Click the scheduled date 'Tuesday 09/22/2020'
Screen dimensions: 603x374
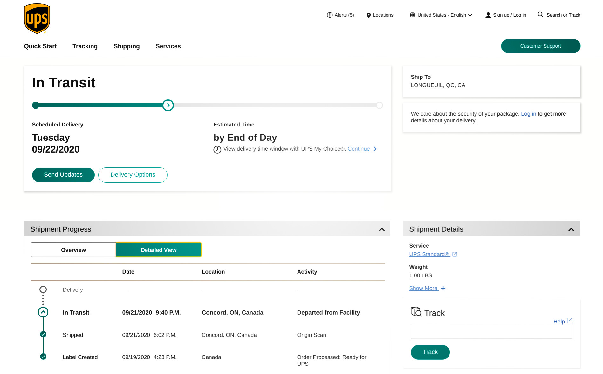point(56,143)
